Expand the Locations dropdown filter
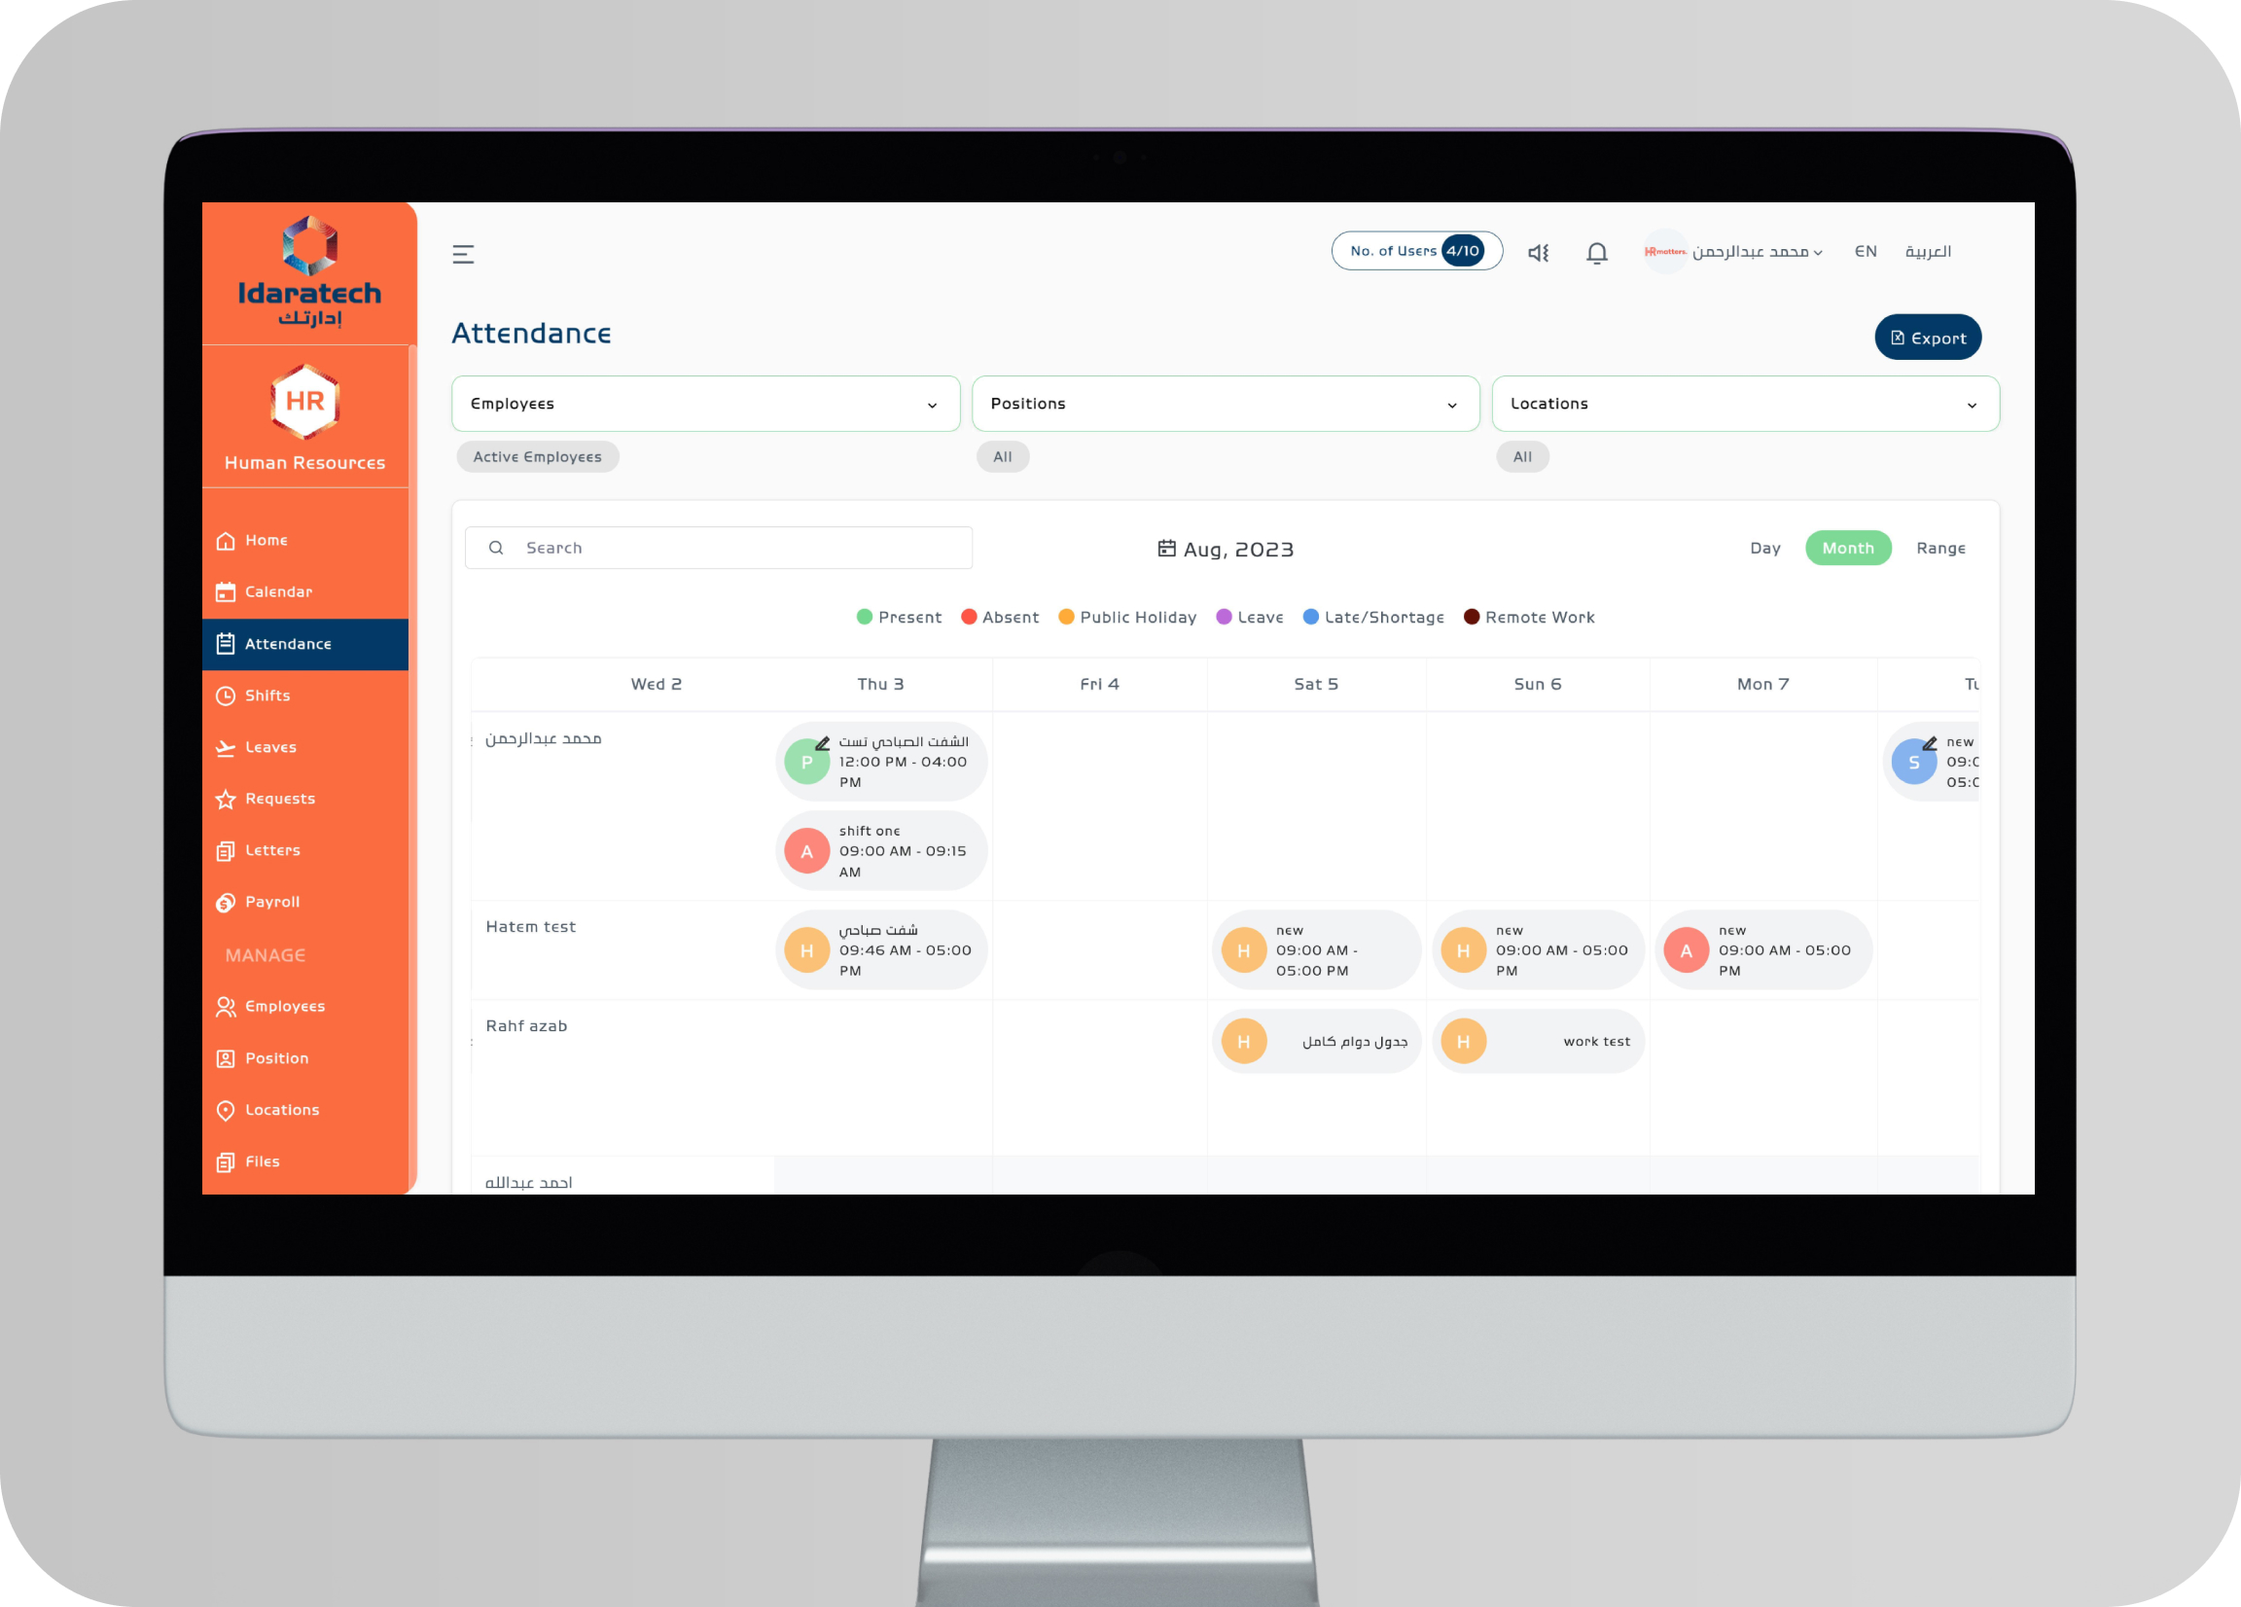This screenshot has width=2241, height=1607. 1737,402
